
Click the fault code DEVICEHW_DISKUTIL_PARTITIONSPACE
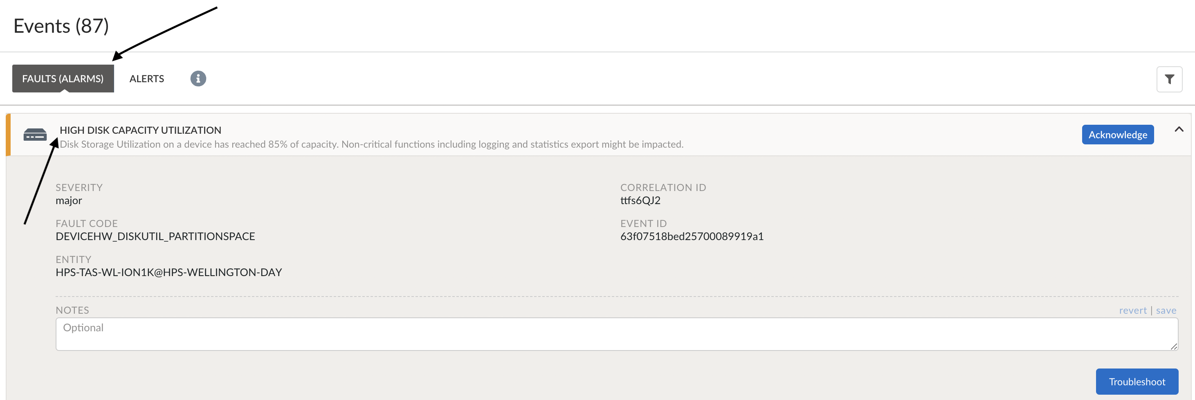click(x=155, y=236)
